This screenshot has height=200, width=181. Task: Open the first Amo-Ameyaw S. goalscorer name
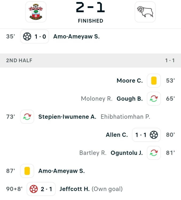(76, 37)
